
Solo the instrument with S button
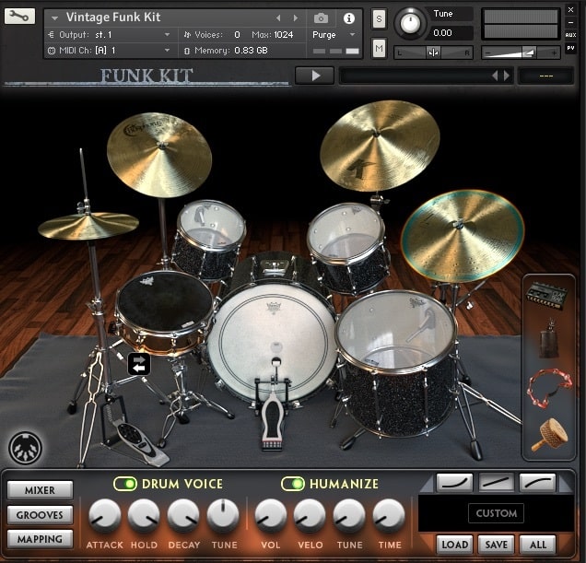[x=379, y=18]
